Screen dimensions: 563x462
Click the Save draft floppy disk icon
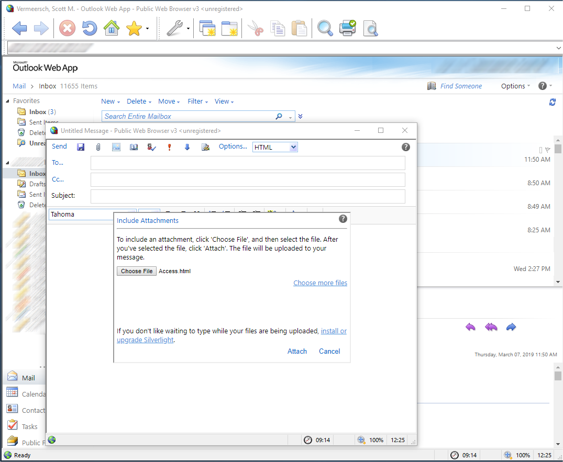[81, 147]
